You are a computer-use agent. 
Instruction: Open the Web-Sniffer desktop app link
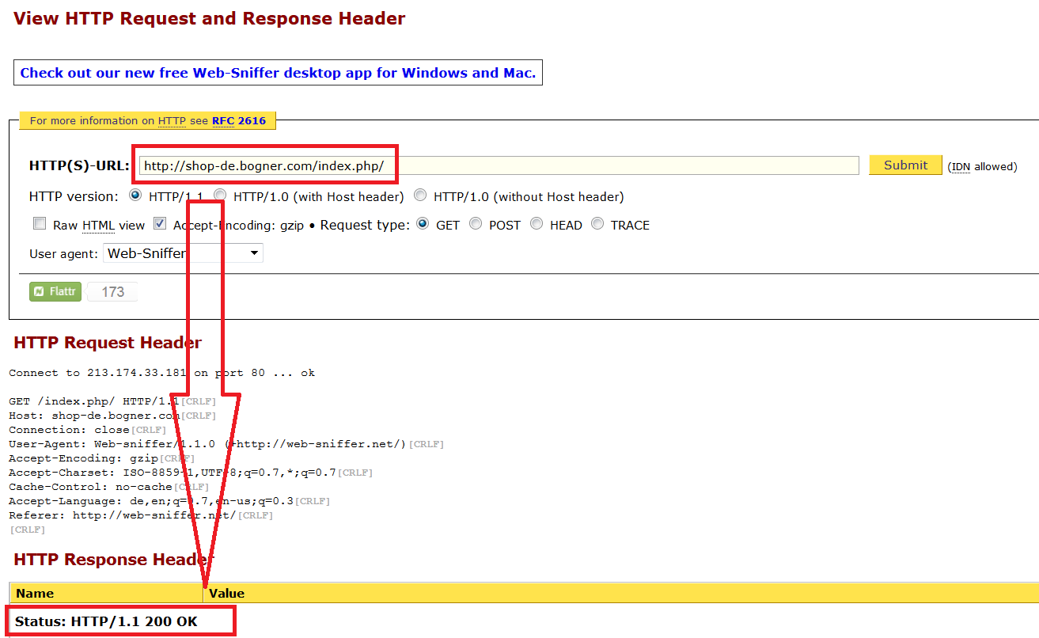278,73
